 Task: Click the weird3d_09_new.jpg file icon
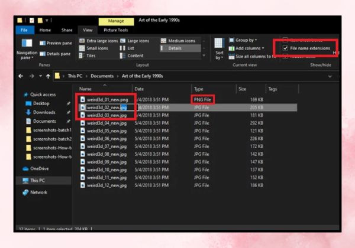pyautogui.click(x=83, y=162)
